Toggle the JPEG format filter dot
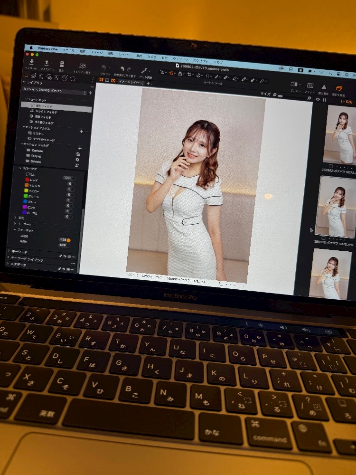The height and width of the screenshot is (475, 356). [68, 240]
